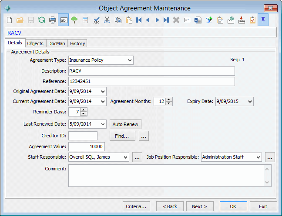Expand Job Position Responsible dropdown
Image resolution: width=282 pixels, height=216 pixels.
pos(258,157)
